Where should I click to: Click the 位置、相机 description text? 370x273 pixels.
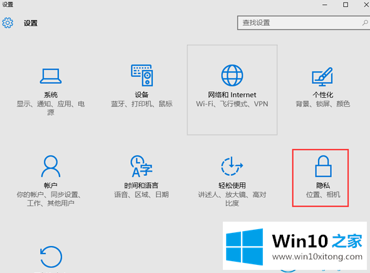point(323,195)
